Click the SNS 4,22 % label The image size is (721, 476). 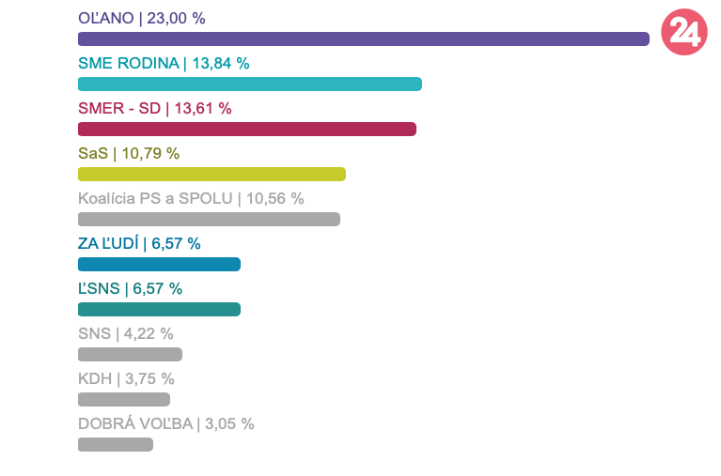coord(126,333)
